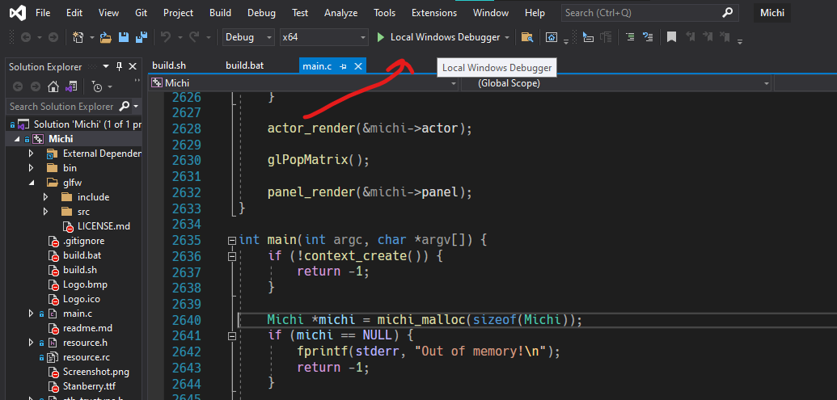The image size is (837, 400).
Task: Click the magnifier in Solution Explorer search
Action: 124,106
